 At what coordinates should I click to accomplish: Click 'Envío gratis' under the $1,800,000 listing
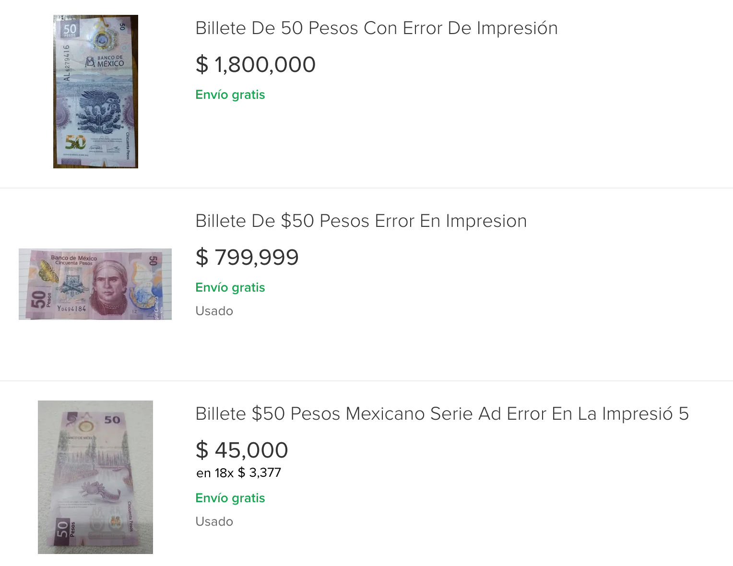click(x=230, y=94)
